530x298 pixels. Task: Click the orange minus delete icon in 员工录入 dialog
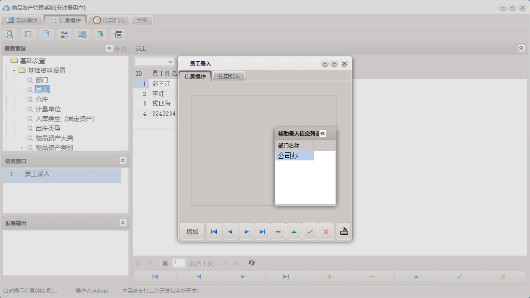[x=278, y=231]
